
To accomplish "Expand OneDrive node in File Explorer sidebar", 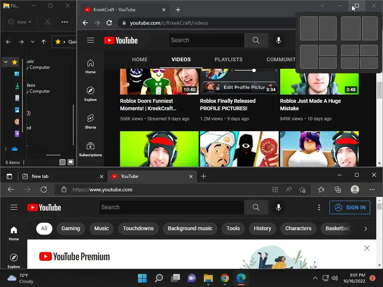I will tap(6, 149).
